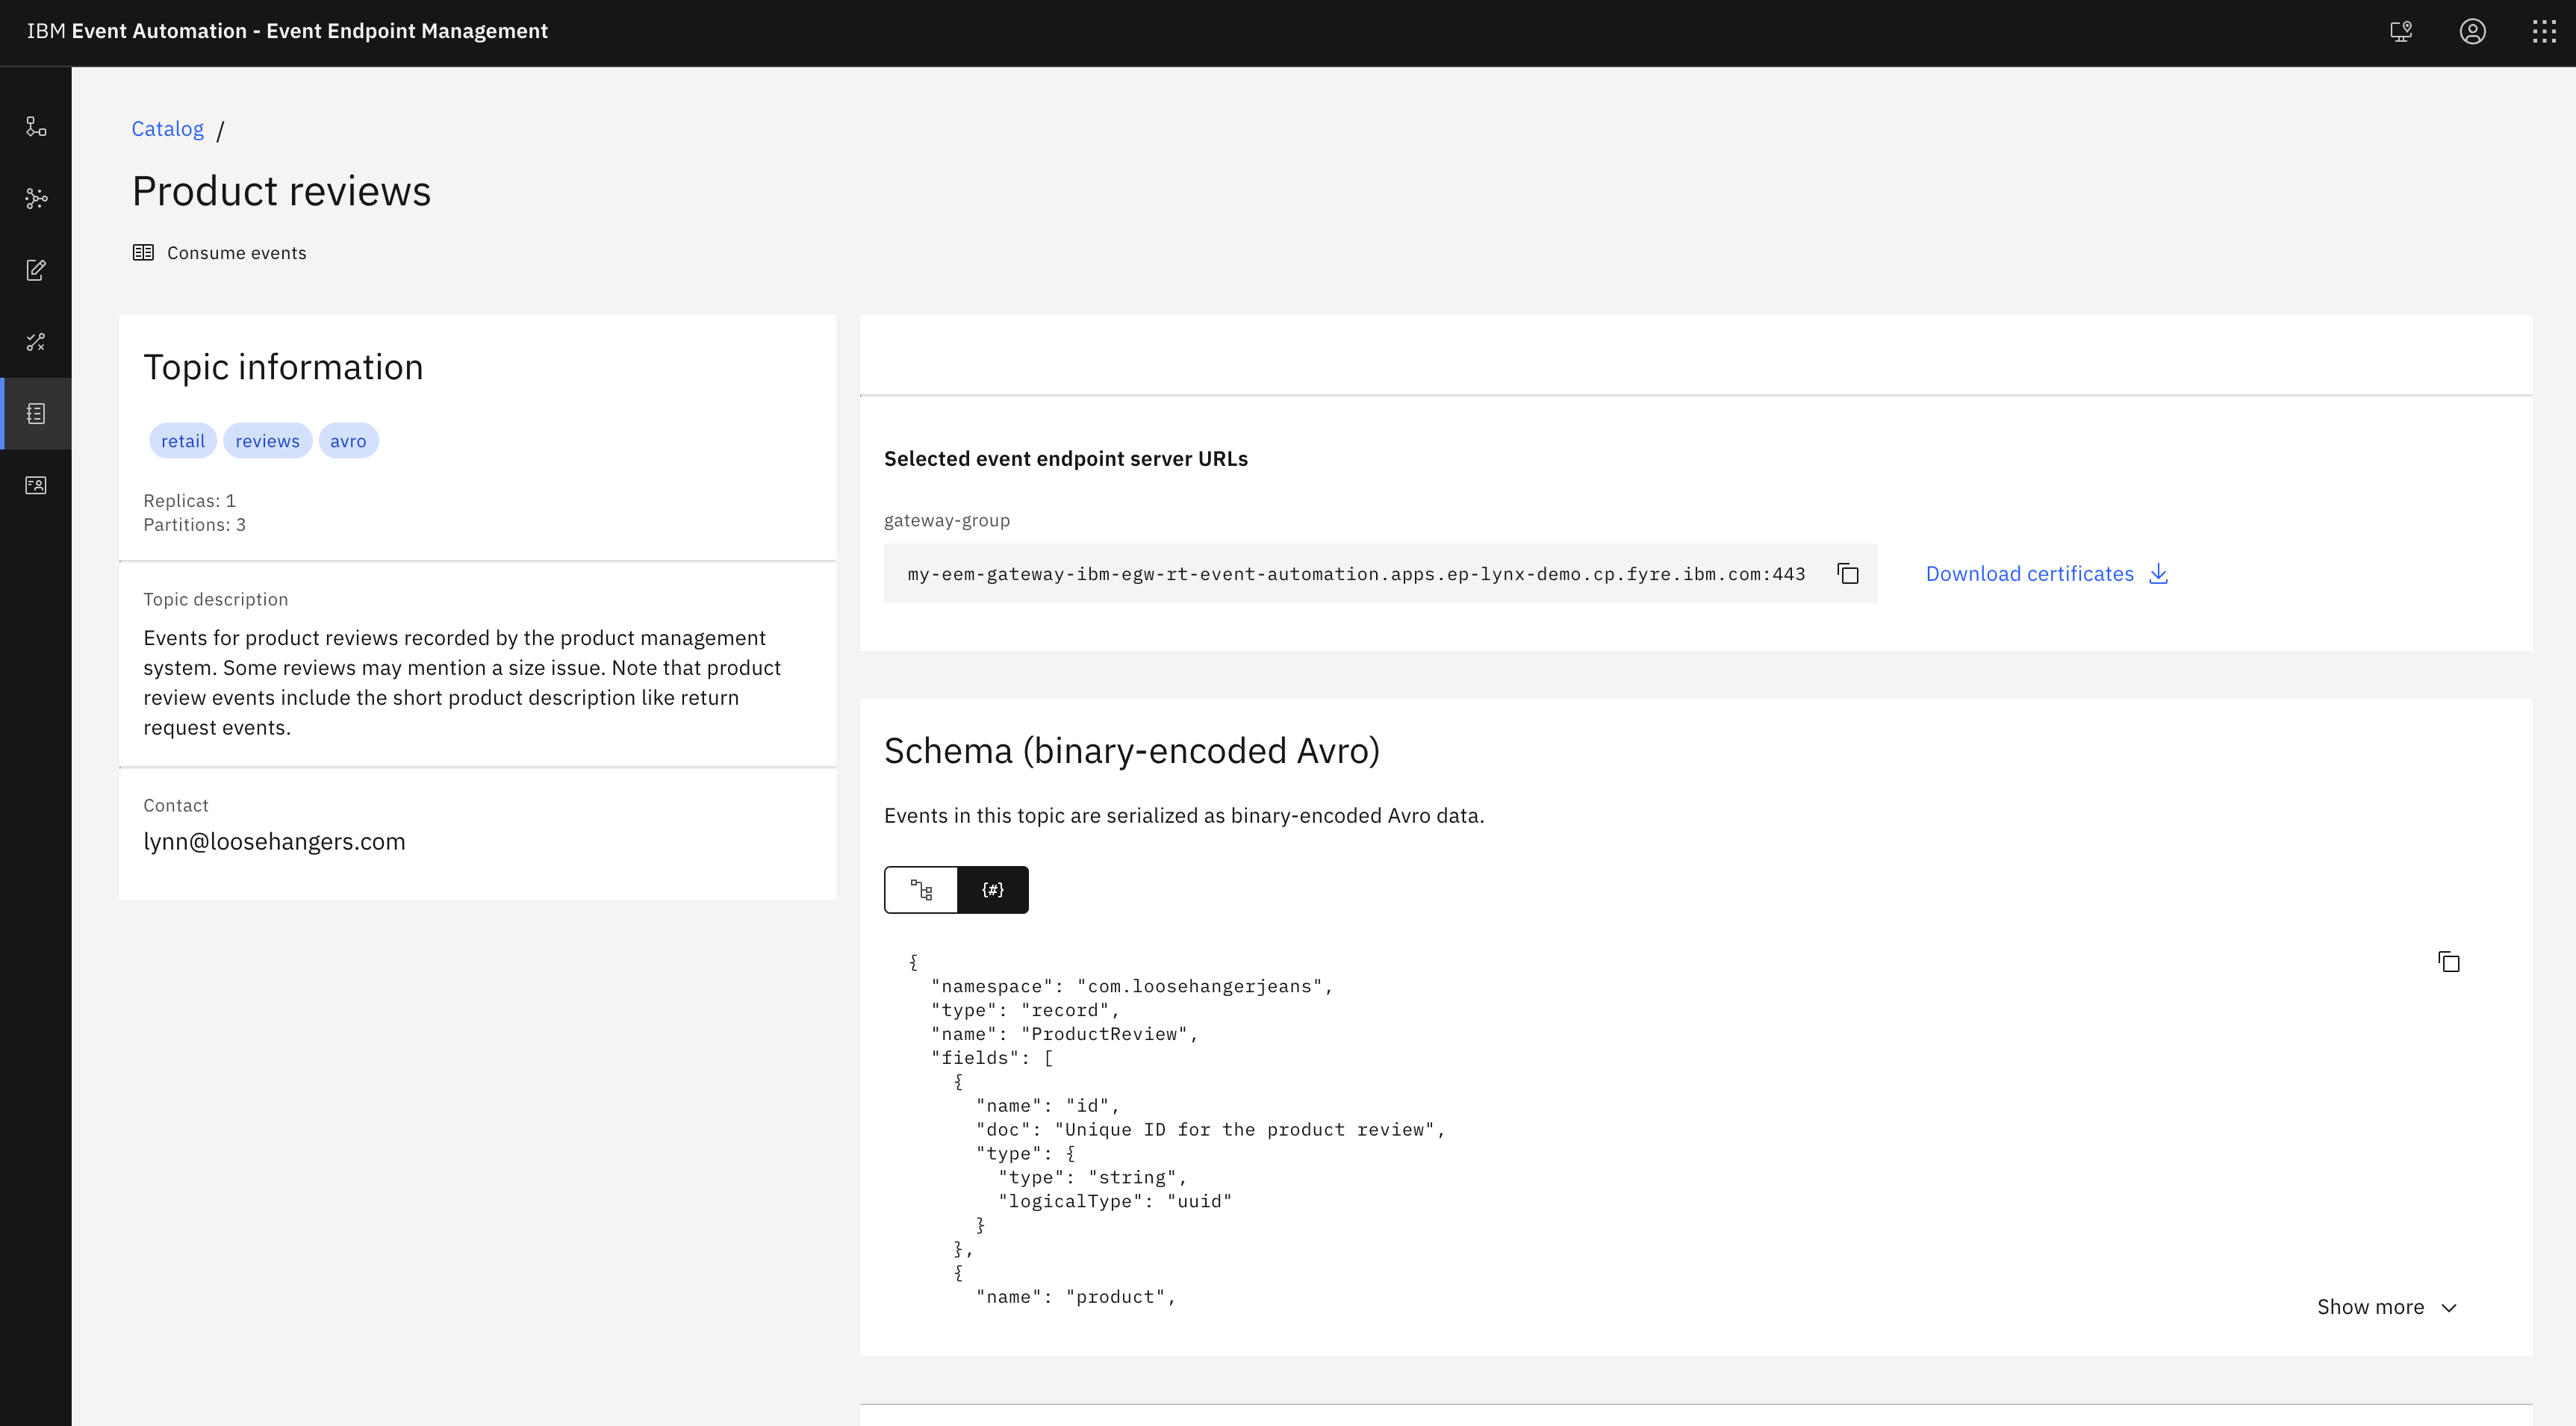Open the user account avatar icon
Screen dimensions: 2576x1426
[x=2473, y=31]
